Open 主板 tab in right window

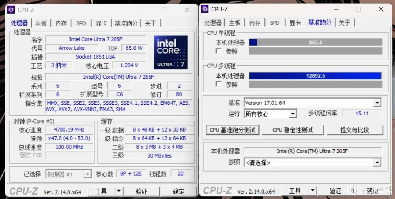point(235,23)
